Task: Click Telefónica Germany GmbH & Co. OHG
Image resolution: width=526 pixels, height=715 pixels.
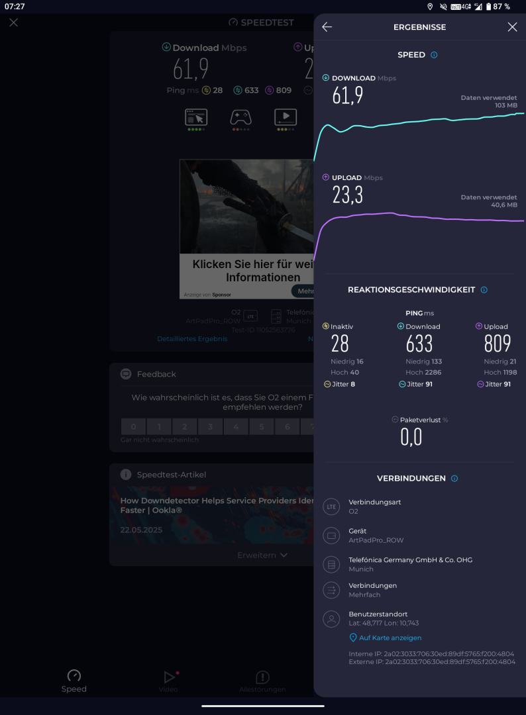Action: [x=410, y=559]
